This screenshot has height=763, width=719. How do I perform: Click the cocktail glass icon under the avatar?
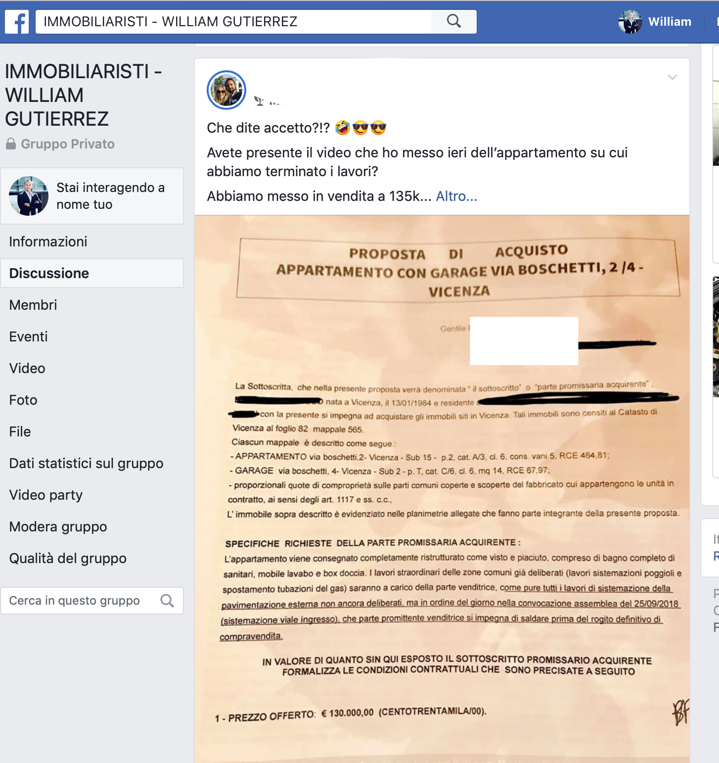coord(259,101)
